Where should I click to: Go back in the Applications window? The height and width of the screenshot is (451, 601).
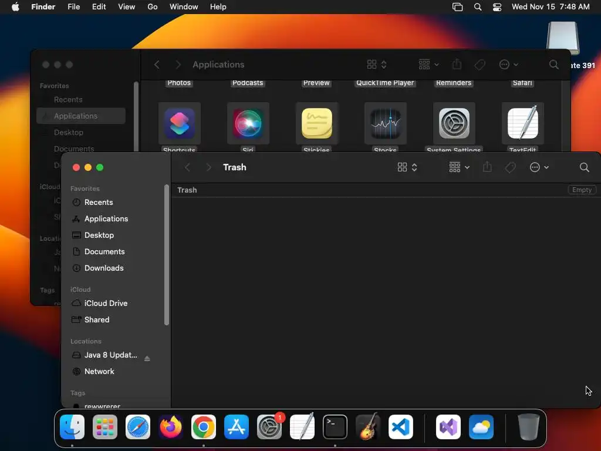click(157, 65)
